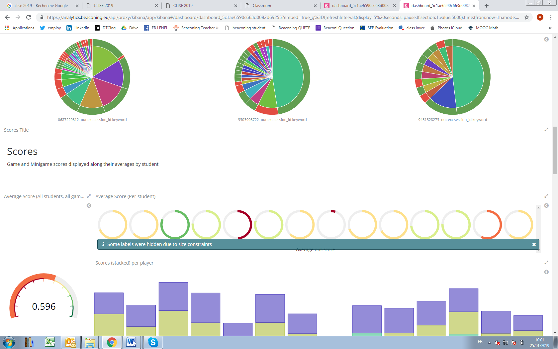Click the FR language indicator
Screen dimensions: 558x349
click(480, 342)
